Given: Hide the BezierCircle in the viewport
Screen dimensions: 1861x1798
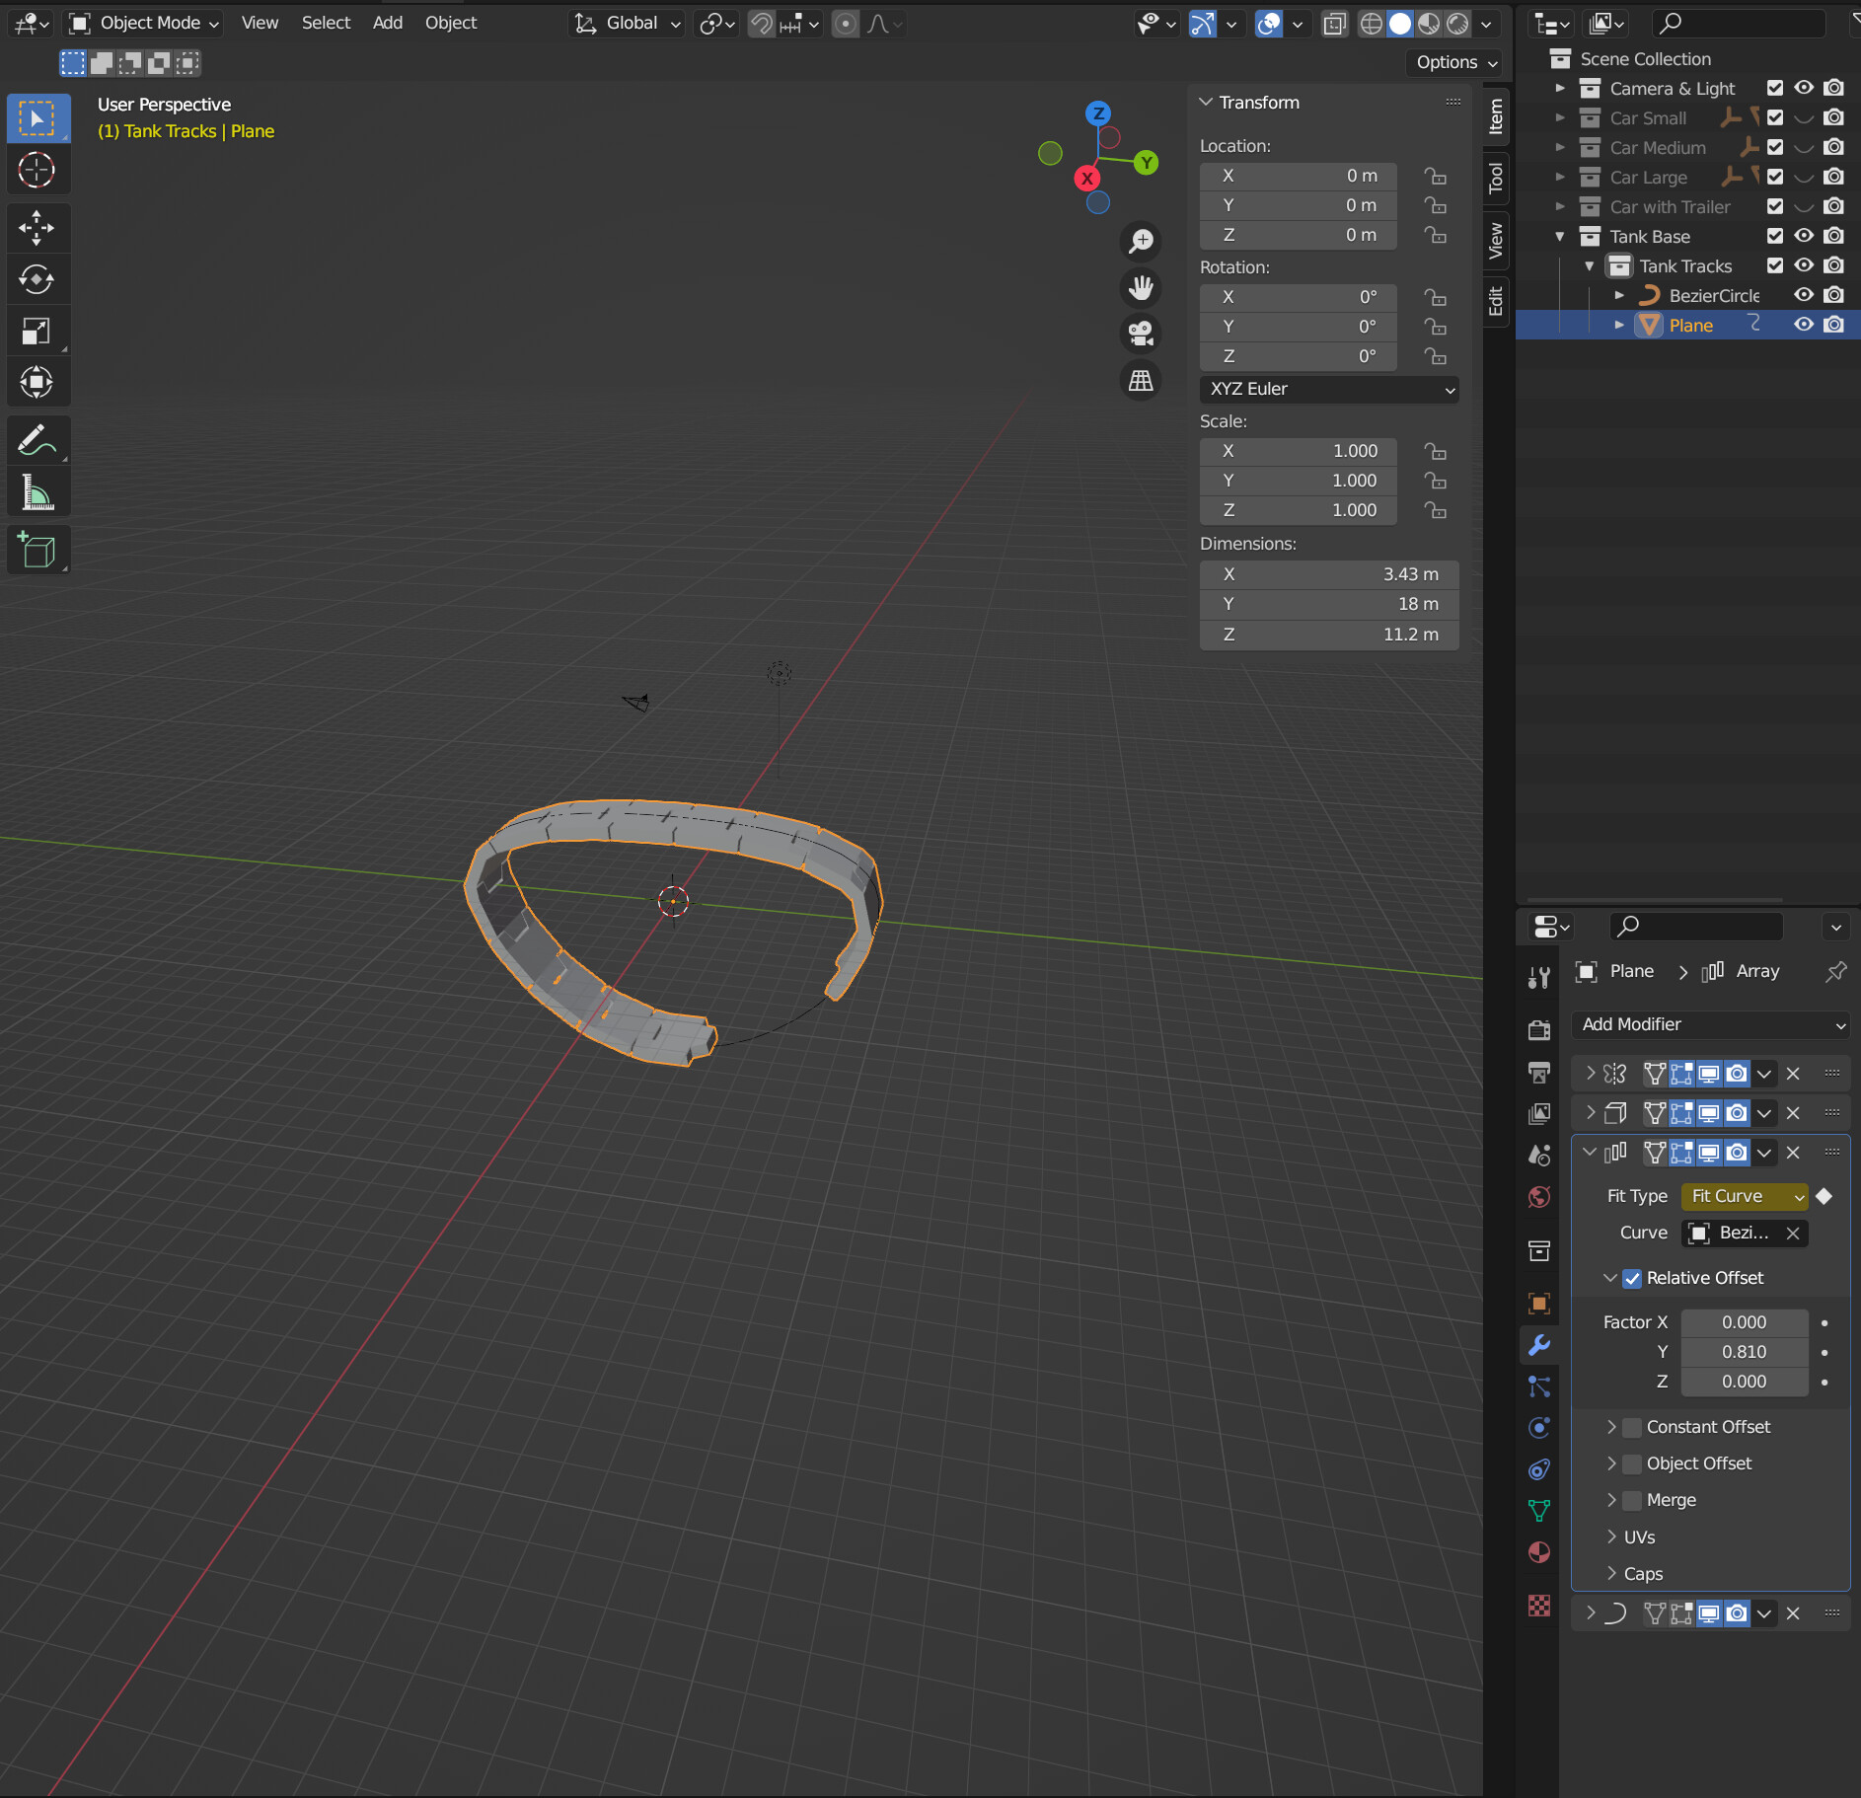Looking at the screenshot, I should (x=1803, y=294).
